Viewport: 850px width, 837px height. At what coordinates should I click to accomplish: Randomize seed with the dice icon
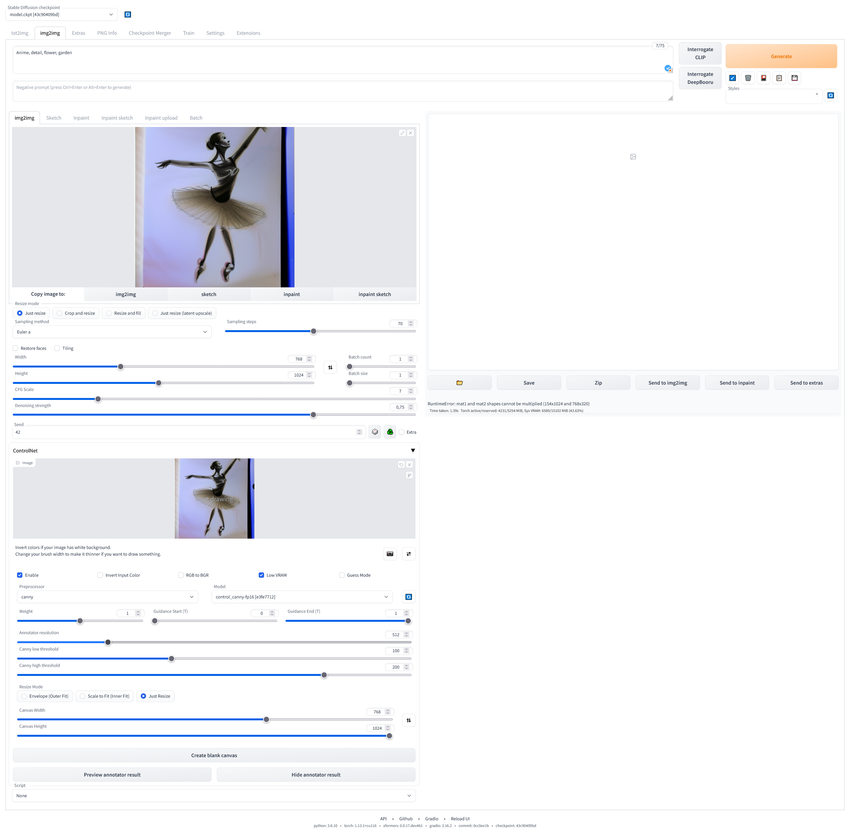coord(375,432)
